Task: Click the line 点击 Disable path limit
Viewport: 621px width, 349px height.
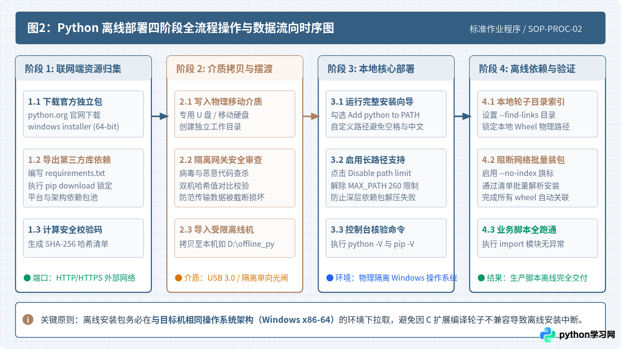Action: (371, 174)
